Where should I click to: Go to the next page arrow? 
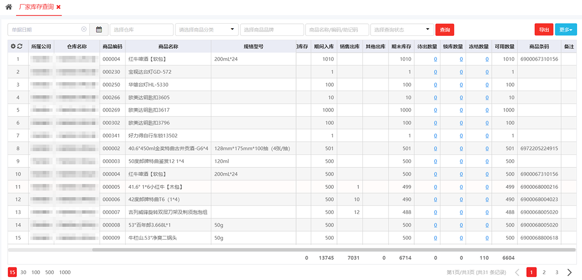[569, 272]
